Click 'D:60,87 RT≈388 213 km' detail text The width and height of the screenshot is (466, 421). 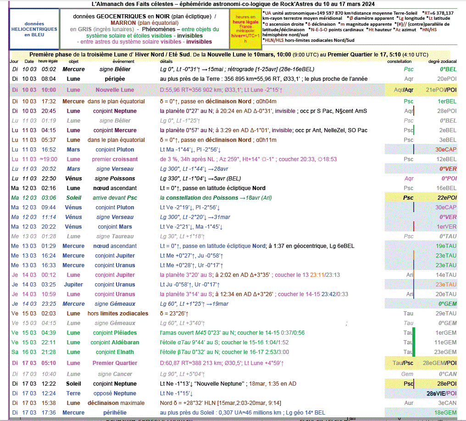coord(222,363)
